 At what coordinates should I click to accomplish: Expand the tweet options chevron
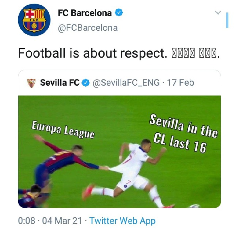218,12
